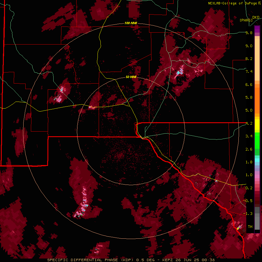Screen dimensions: 262x262
Task: Click the 7.4 scale value
Action: point(249,72)
